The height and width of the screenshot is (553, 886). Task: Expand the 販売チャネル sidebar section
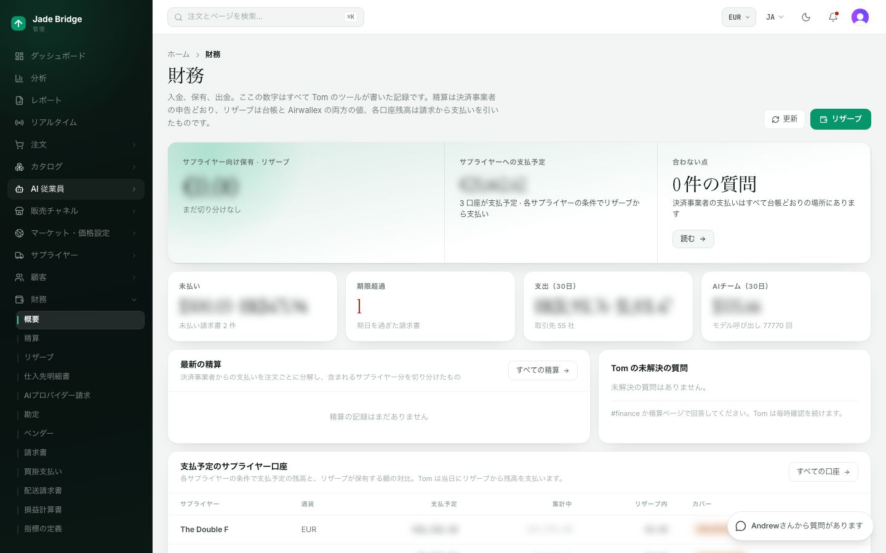[76, 211]
